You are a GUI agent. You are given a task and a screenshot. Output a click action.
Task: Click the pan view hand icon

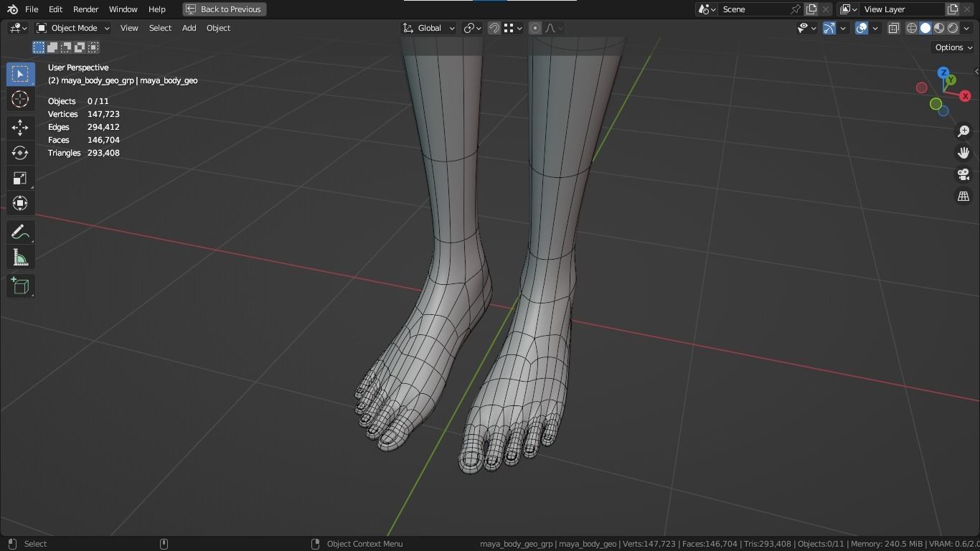coord(963,153)
